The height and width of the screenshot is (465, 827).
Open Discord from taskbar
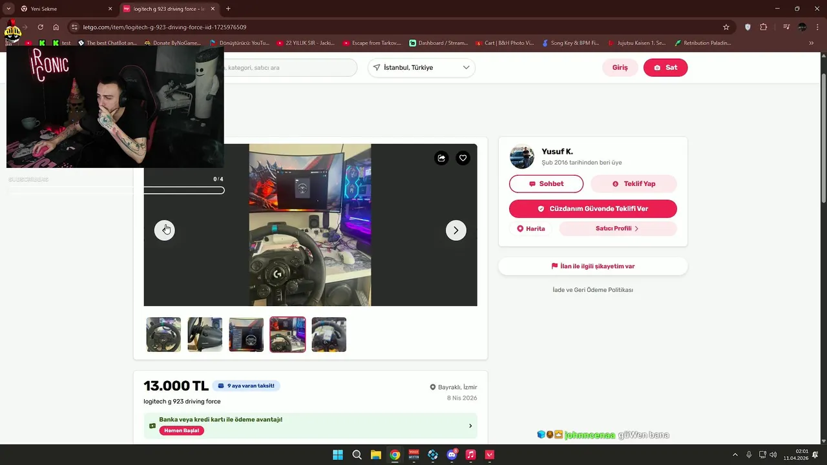coord(452,455)
